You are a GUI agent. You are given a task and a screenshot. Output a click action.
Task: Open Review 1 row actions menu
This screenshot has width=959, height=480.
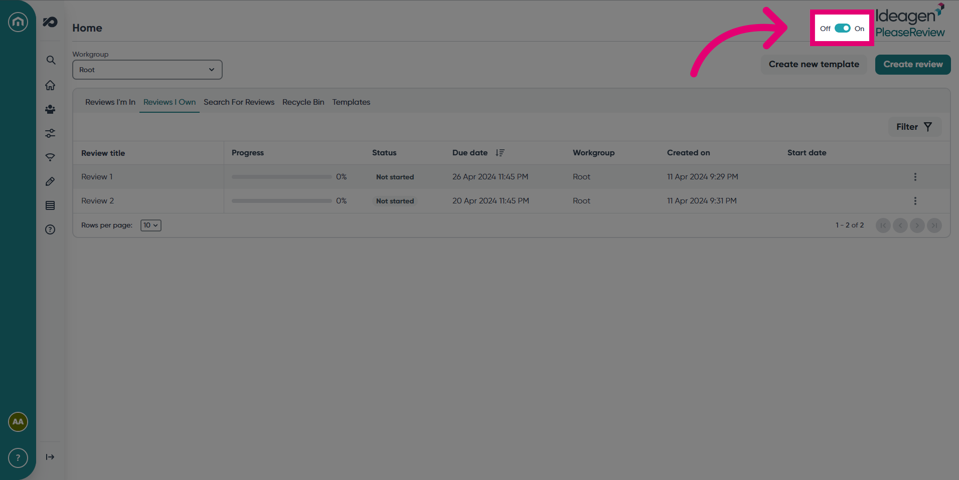click(x=915, y=177)
